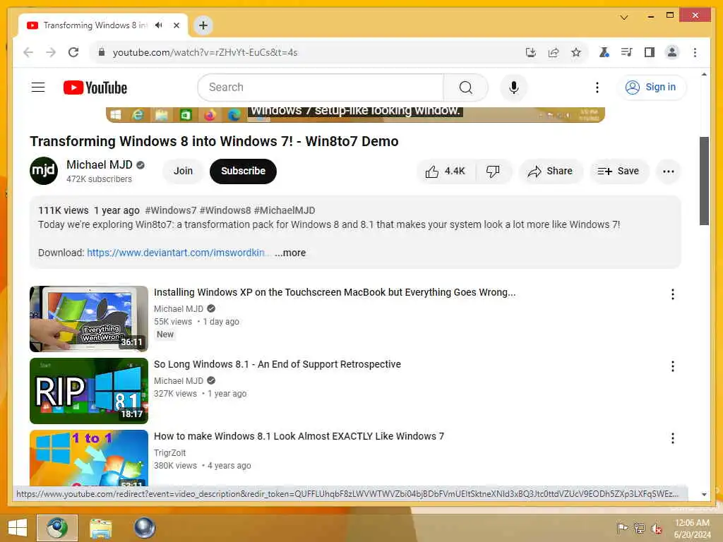Open Chrome's three-dot menu
This screenshot has height=542, width=723.
695,52
